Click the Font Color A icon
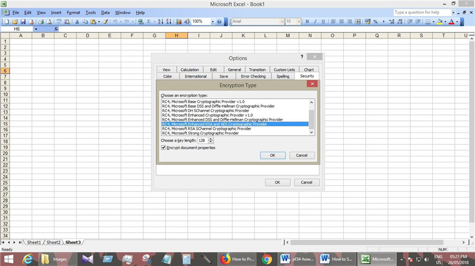The height and width of the screenshot is (266, 475). [451, 21]
